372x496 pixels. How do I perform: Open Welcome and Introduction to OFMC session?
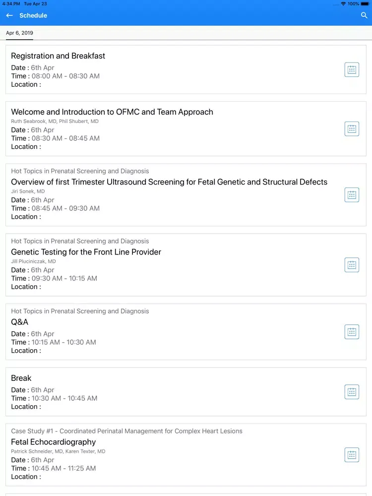click(112, 112)
